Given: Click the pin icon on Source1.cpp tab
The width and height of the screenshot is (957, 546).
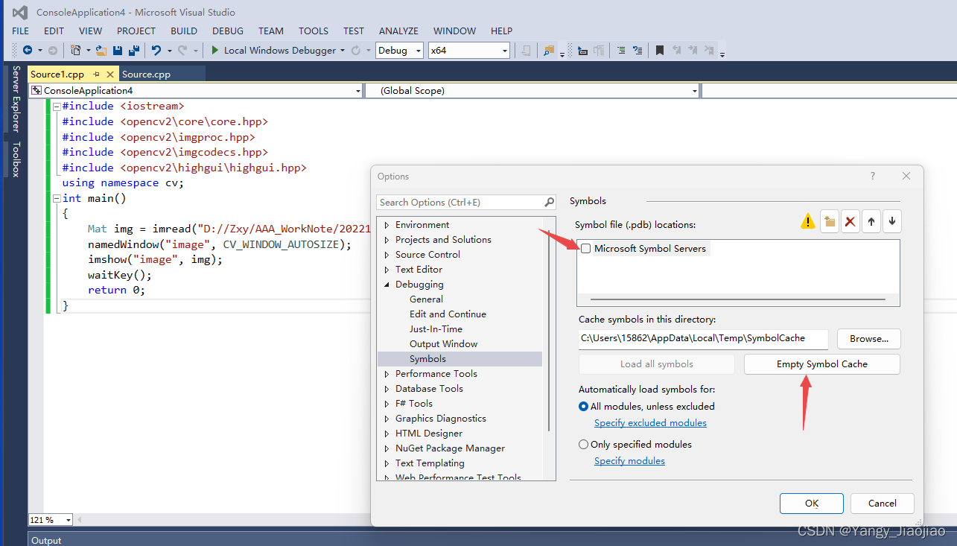Looking at the screenshot, I should point(97,74).
